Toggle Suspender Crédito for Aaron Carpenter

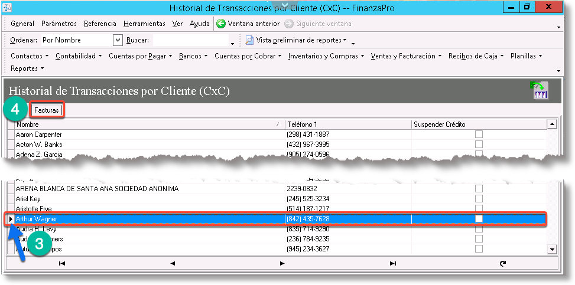point(479,135)
